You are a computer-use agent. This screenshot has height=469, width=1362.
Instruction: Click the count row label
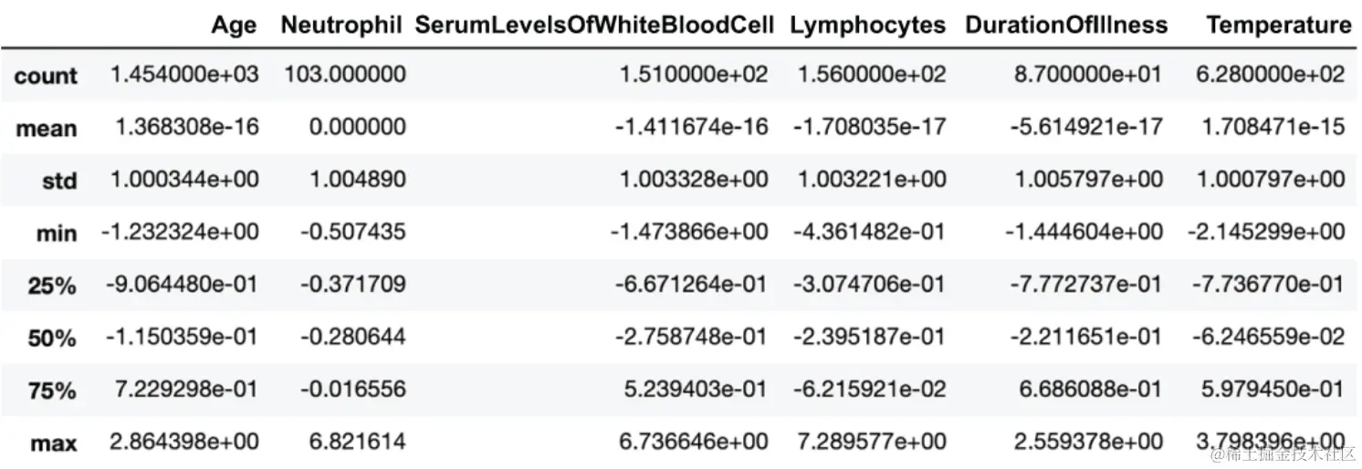(46, 76)
